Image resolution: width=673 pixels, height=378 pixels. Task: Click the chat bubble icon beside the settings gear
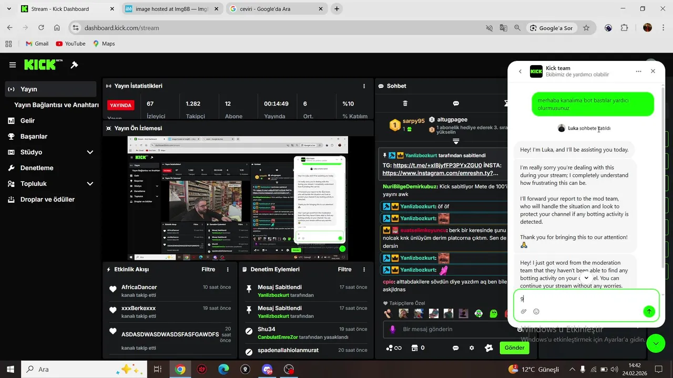click(456, 348)
